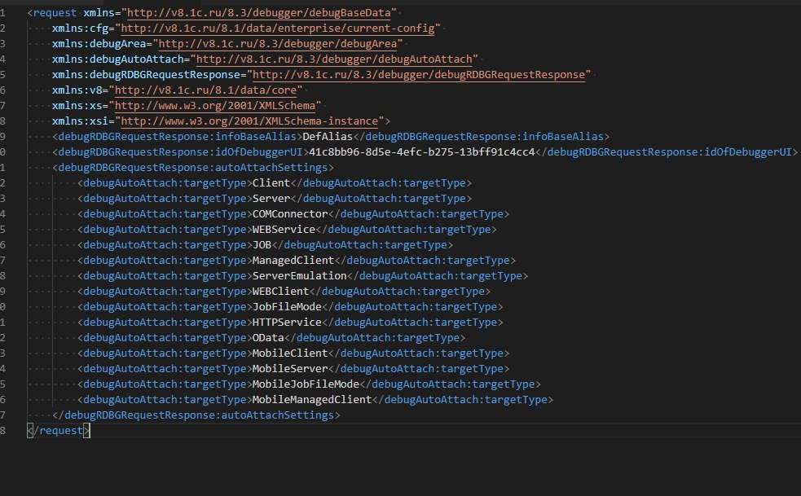The image size is (801, 496).
Task: Click the closing infoBaseAlias tag
Action: pos(482,136)
